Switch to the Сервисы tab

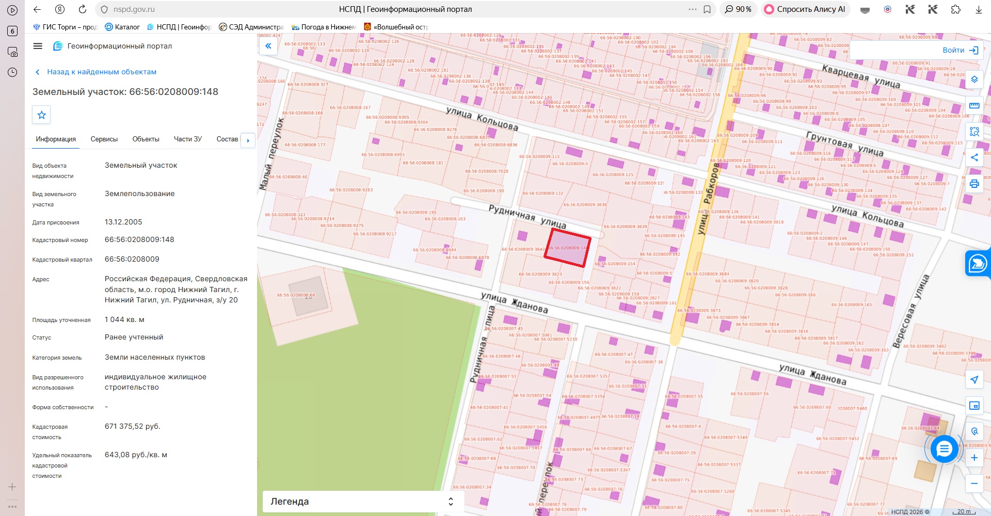104,139
